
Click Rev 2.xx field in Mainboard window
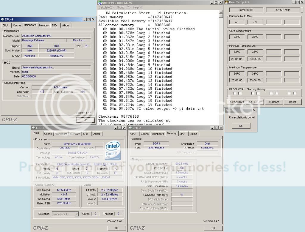[x=78, y=40]
